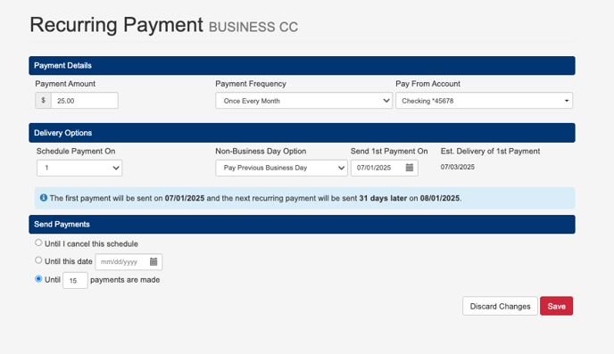Open the Schedule Payment On day dropdown
The width and height of the screenshot is (614, 354).
(79, 168)
